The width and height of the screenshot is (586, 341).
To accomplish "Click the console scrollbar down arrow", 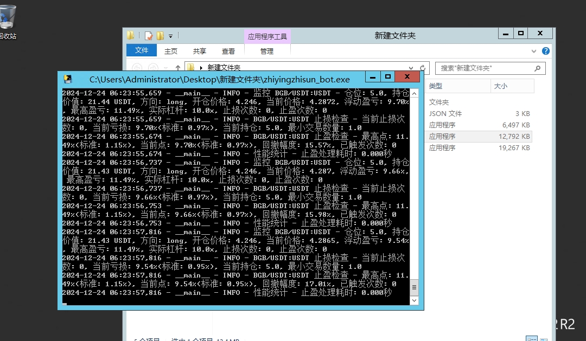I will pos(414,300).
